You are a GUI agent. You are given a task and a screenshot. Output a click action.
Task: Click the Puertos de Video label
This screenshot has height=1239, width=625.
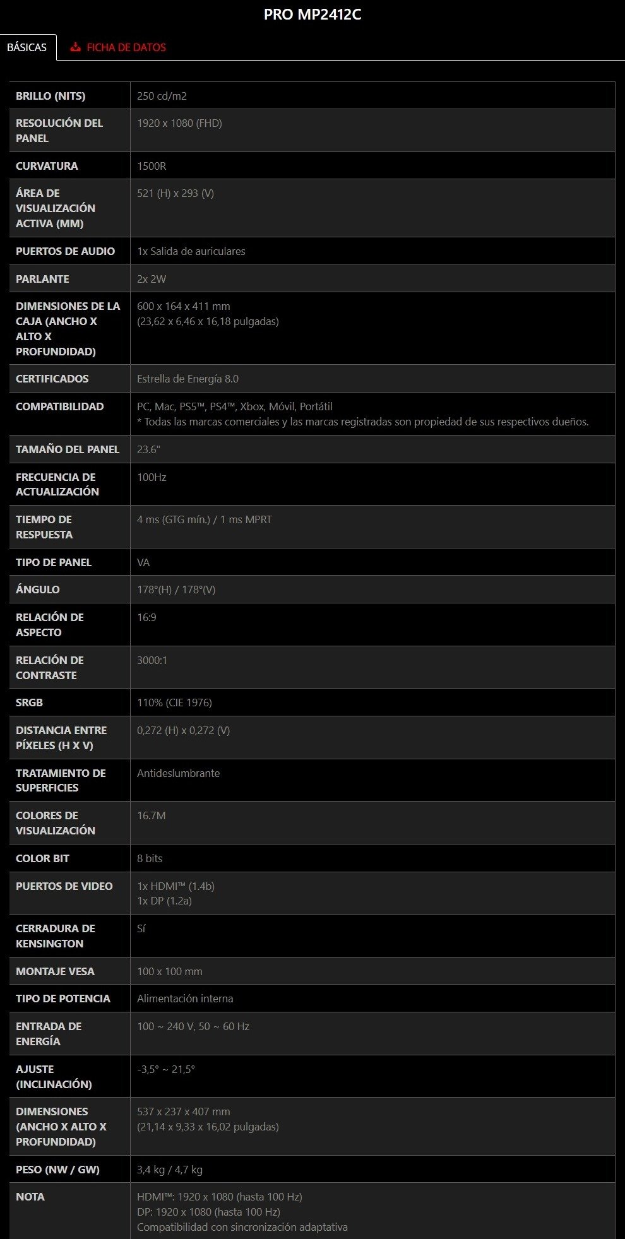coord(64,886)
